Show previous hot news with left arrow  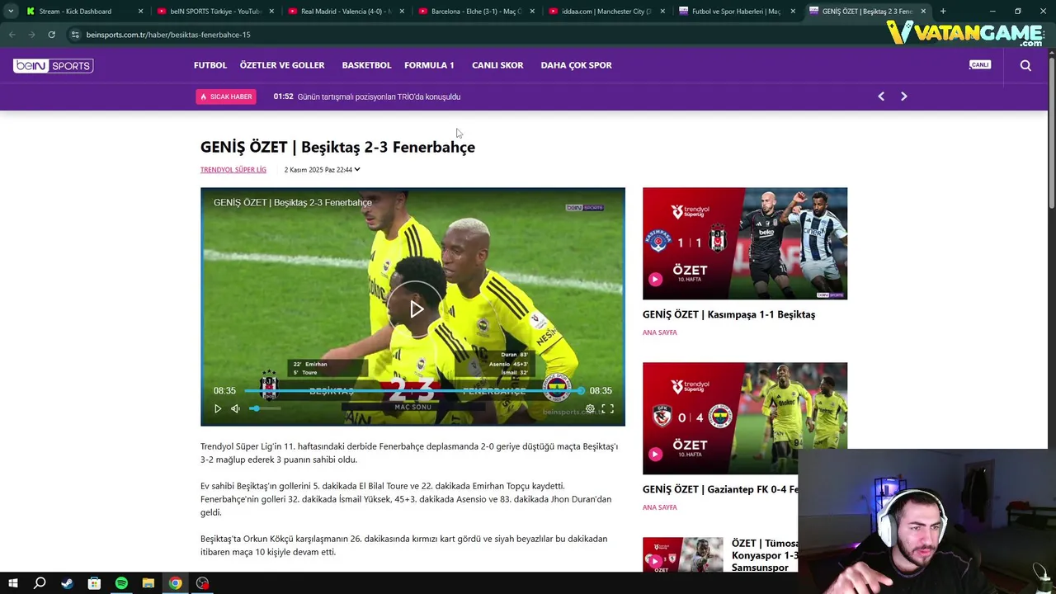point(881,97)
